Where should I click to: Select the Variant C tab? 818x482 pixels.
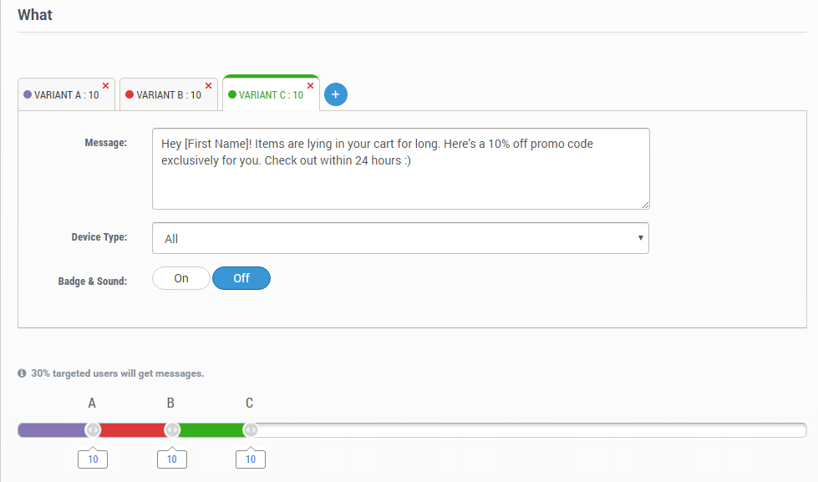pyautogui.click(x=271, y=95)
